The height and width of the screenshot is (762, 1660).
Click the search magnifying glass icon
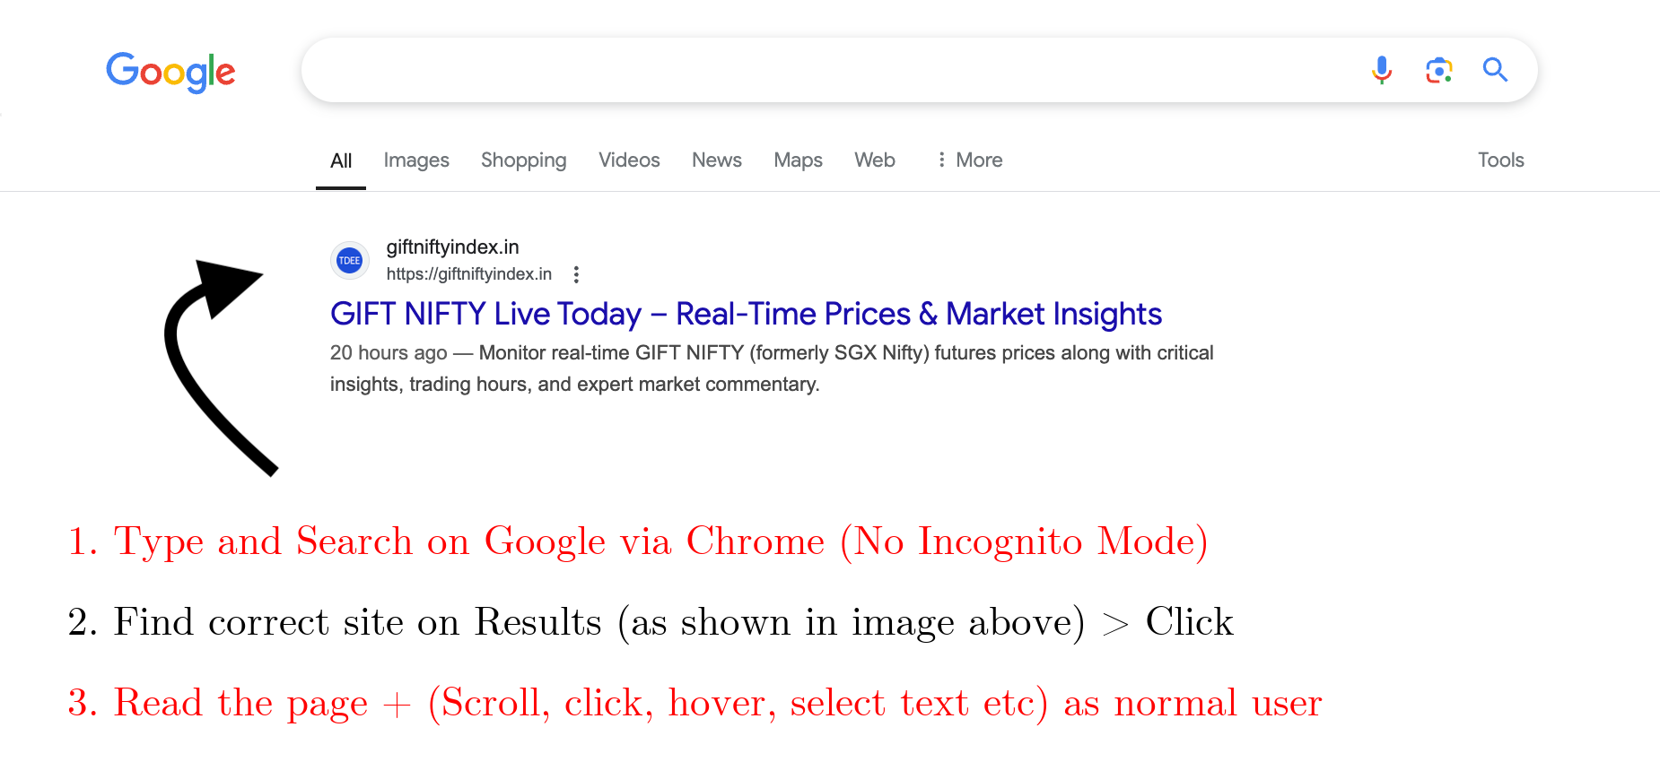(x=1495, y=70)
